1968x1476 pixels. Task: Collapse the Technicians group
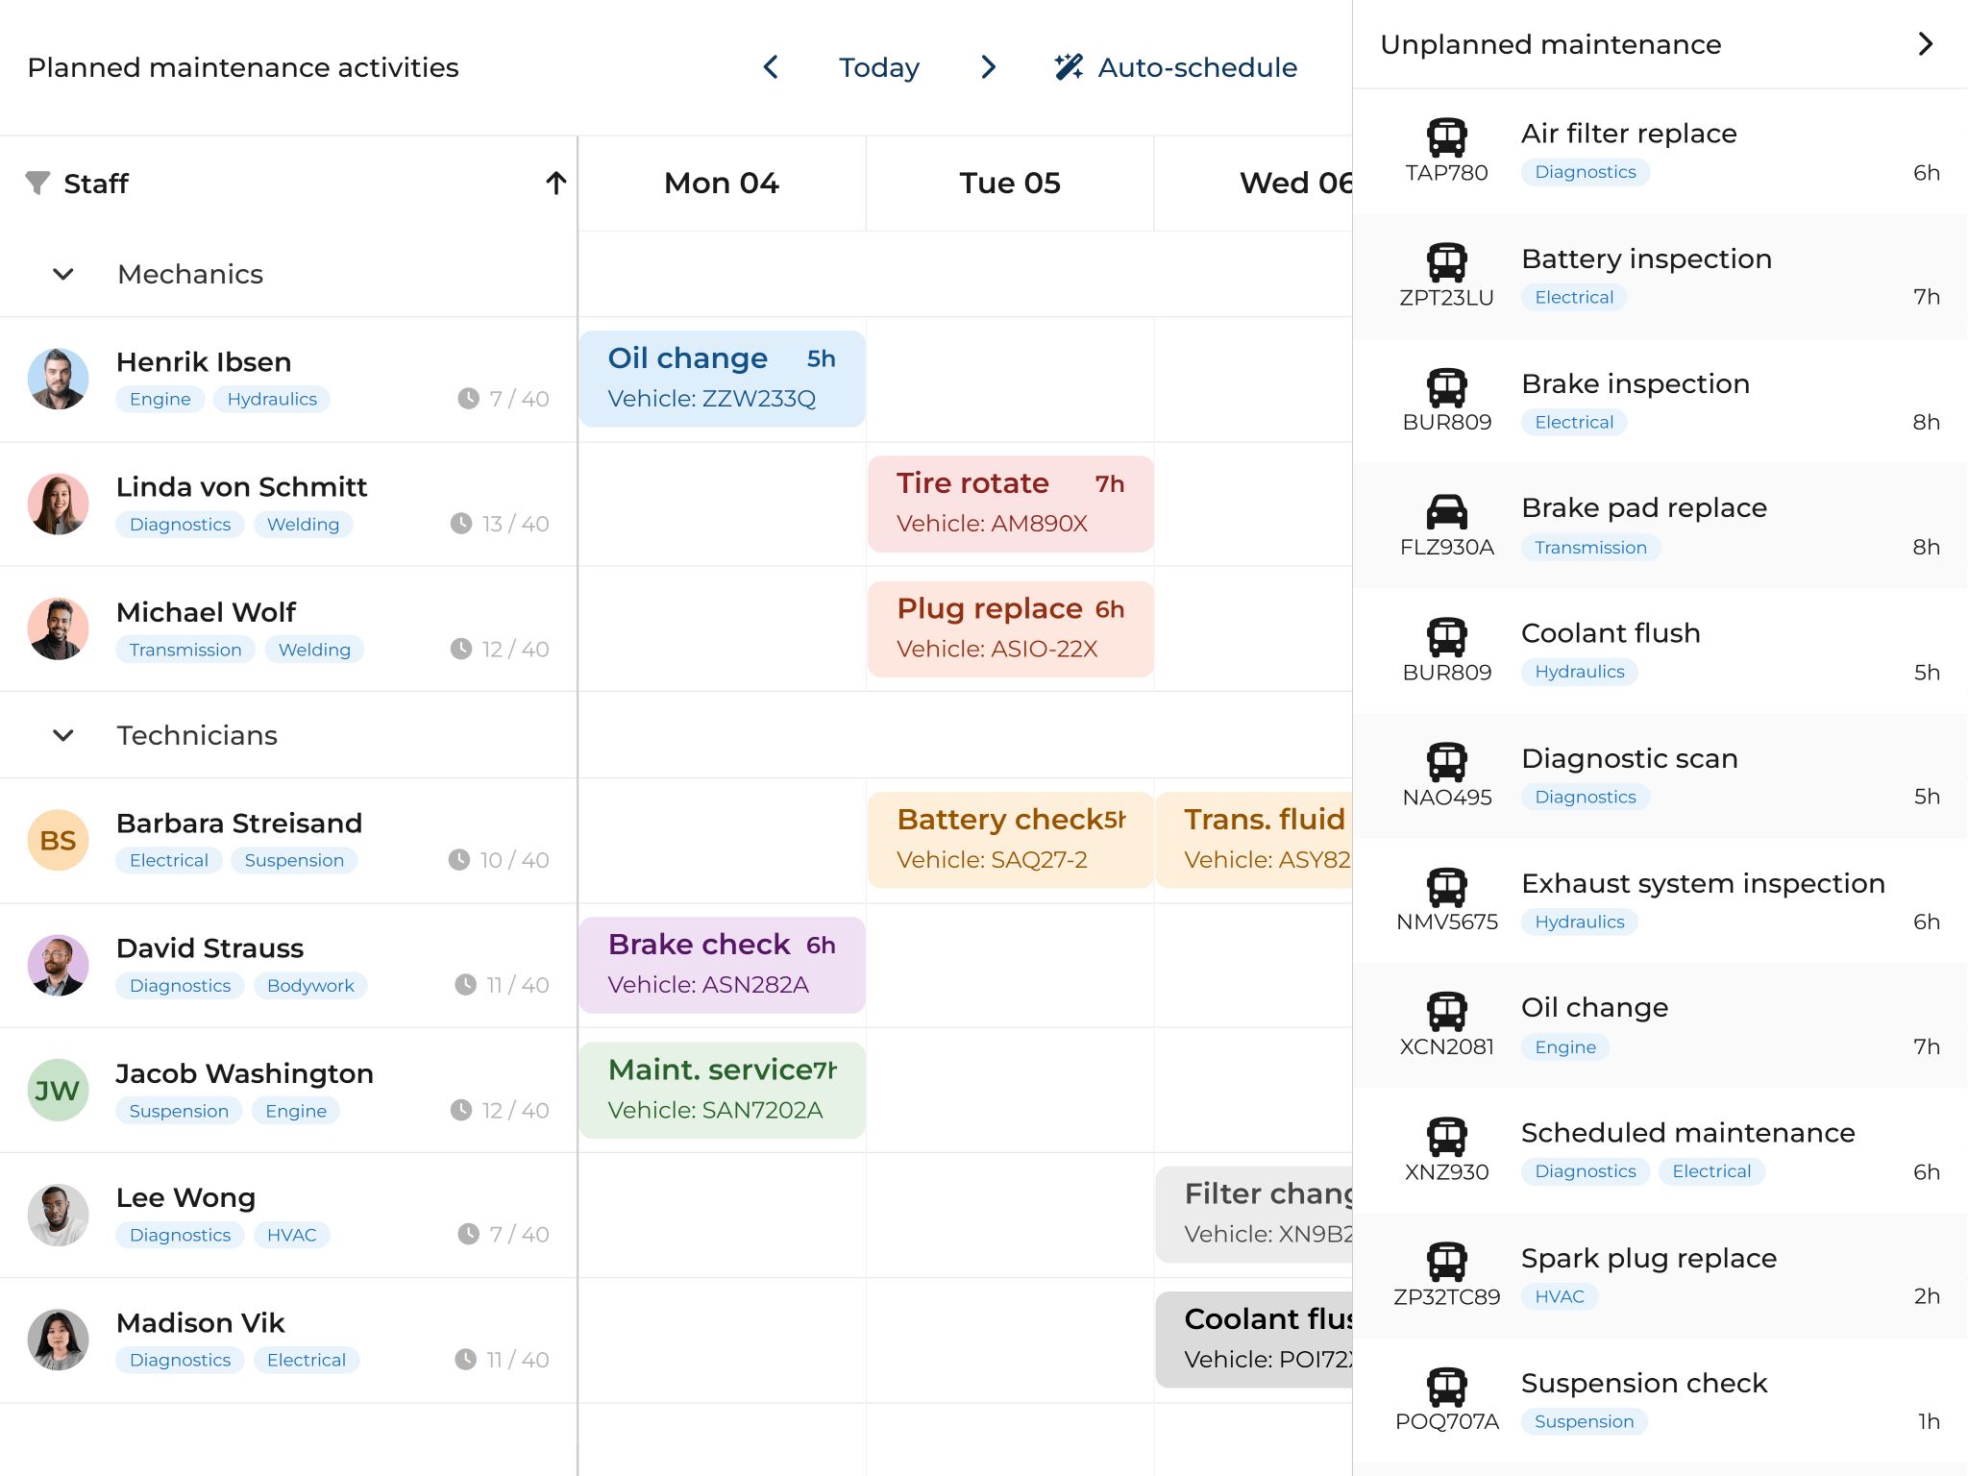click(61, 735)
